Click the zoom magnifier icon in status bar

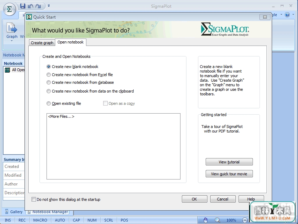[217, 220]
